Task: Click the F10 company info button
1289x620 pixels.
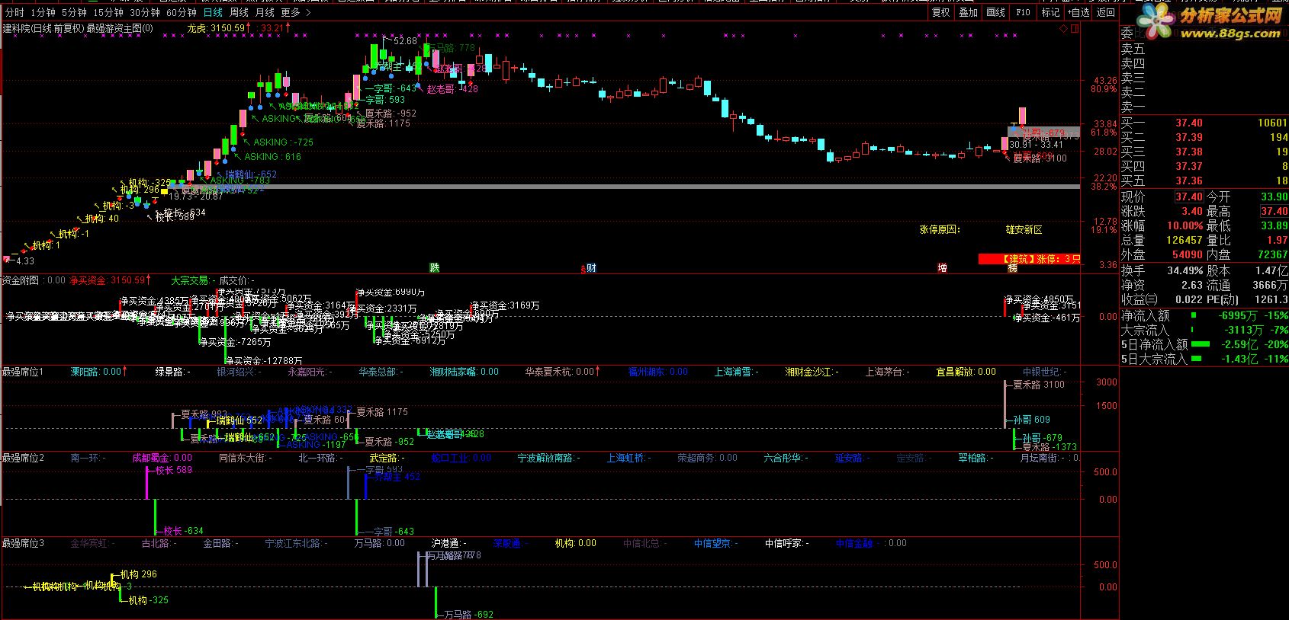Action: (x=1023, y=12)
